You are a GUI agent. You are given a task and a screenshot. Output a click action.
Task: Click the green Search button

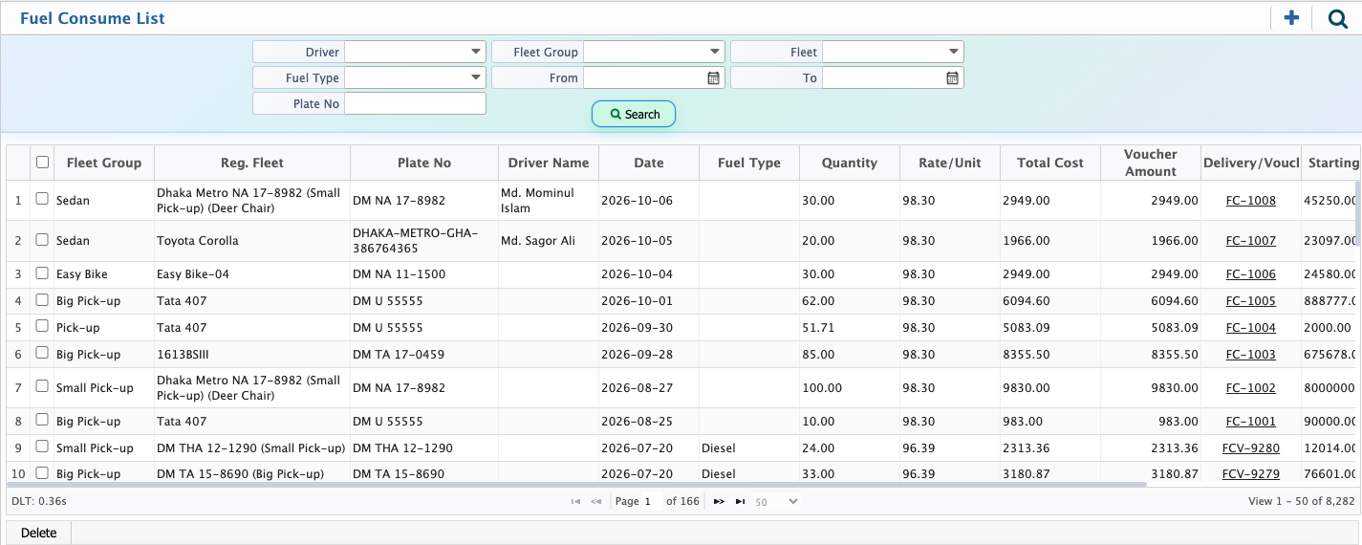point(634,114)
